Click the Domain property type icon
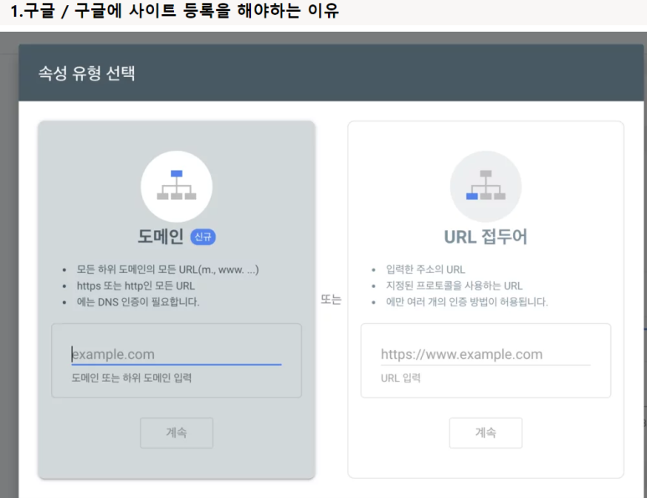Viewport: 647px width, 498px height. pos(177,186)
